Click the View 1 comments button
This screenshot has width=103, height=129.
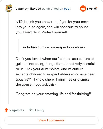point(51,120)
